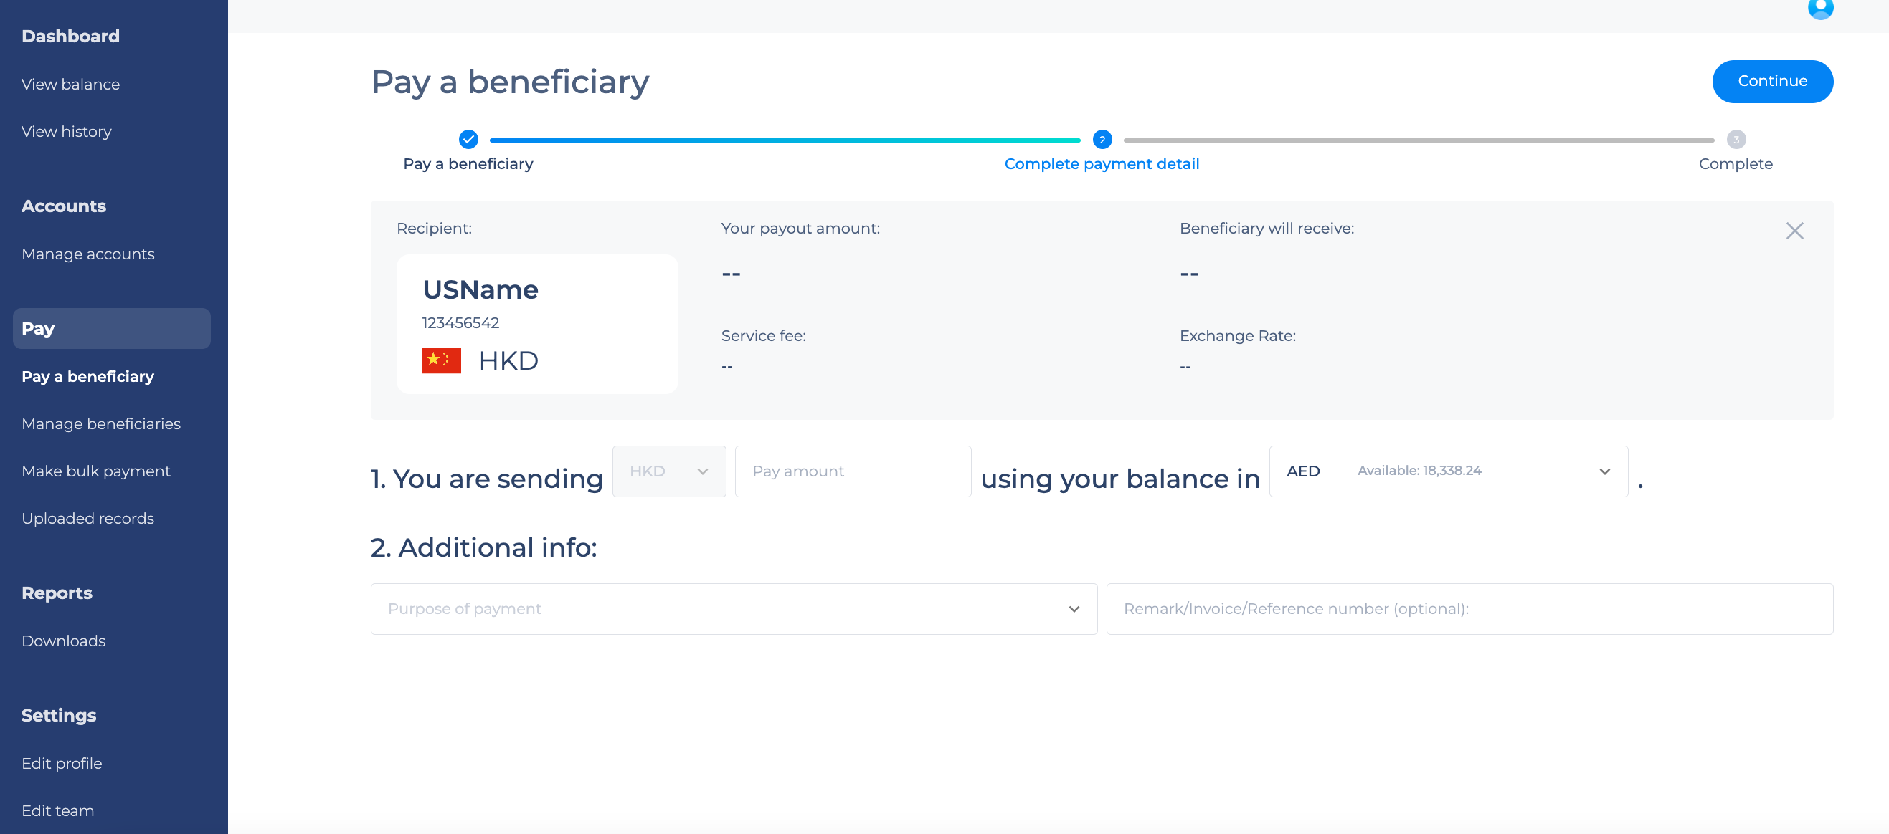Viewport: 1889px width, 834px height.
Task: Select Make bulk payment menu item
Action: 96,471
